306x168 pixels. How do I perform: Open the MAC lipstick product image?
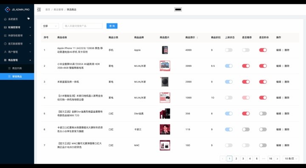pos(165,145)
